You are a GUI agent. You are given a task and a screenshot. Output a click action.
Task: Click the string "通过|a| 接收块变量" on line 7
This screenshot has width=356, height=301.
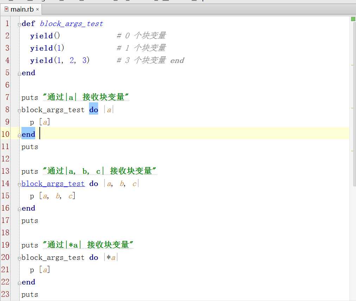(86, 97)
